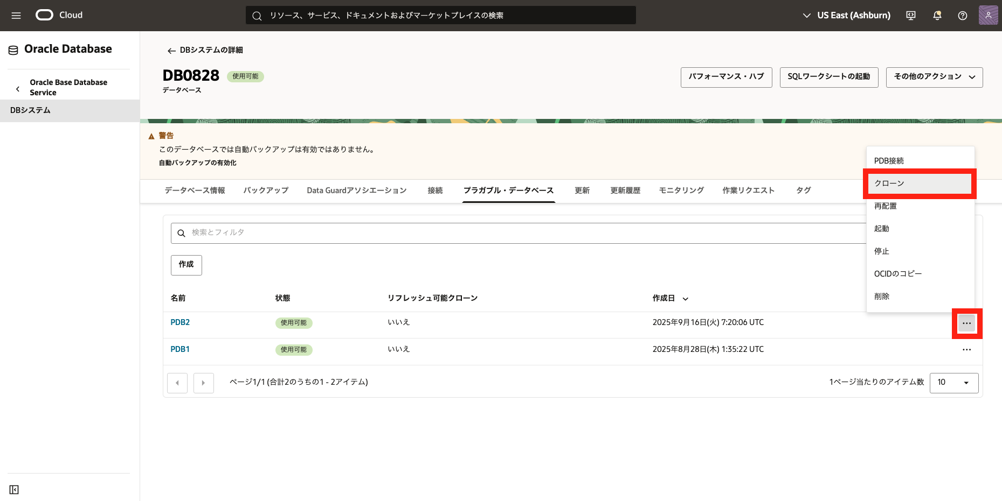
Task: Click the 自動バックアップの有効化 link
Action: click(197, 163)
